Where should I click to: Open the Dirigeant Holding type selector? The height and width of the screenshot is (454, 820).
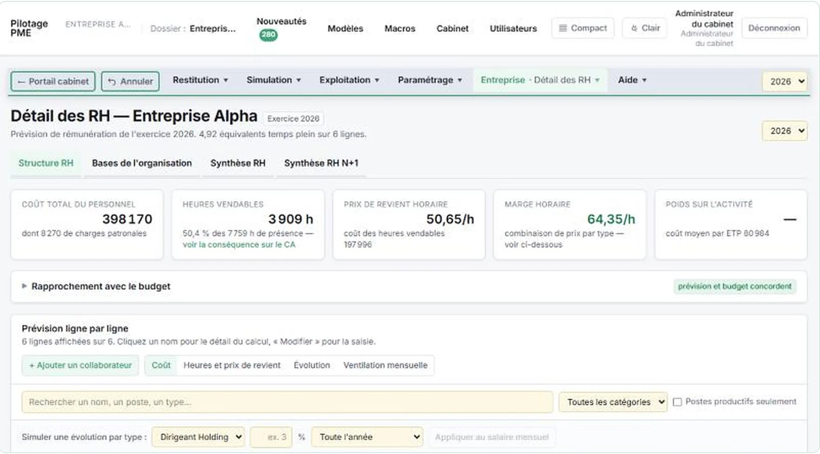click(x=198, y=437)
